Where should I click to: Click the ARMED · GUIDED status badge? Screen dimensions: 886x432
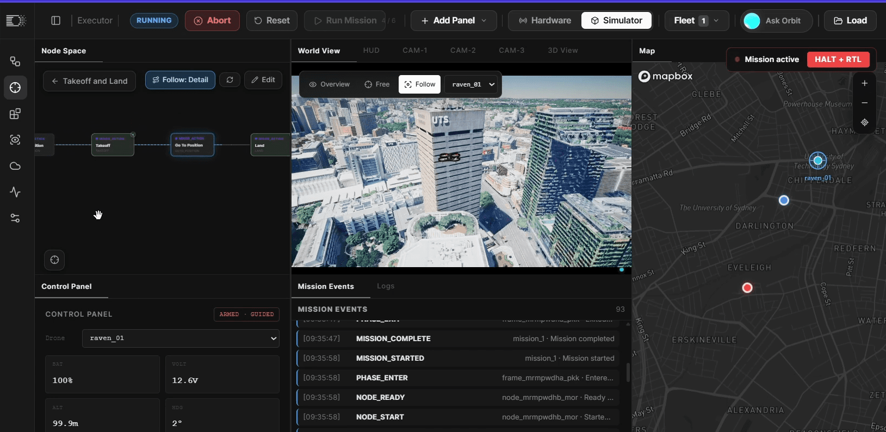coord(246,314)
